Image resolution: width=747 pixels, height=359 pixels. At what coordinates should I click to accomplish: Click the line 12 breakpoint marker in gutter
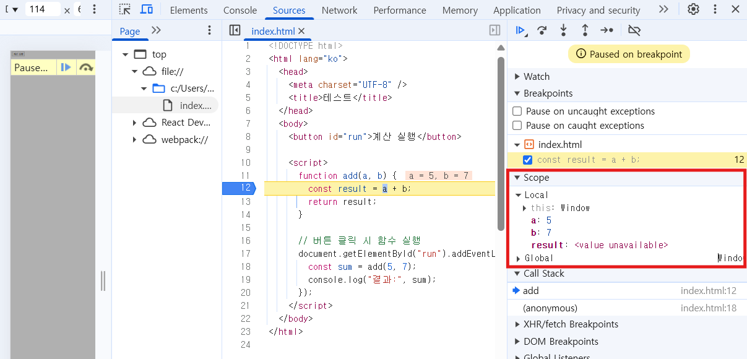point(238,189)
